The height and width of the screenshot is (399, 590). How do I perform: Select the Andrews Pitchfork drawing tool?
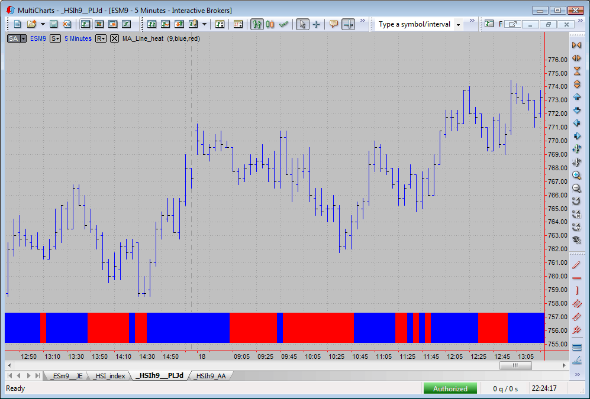tap(576, 330)
